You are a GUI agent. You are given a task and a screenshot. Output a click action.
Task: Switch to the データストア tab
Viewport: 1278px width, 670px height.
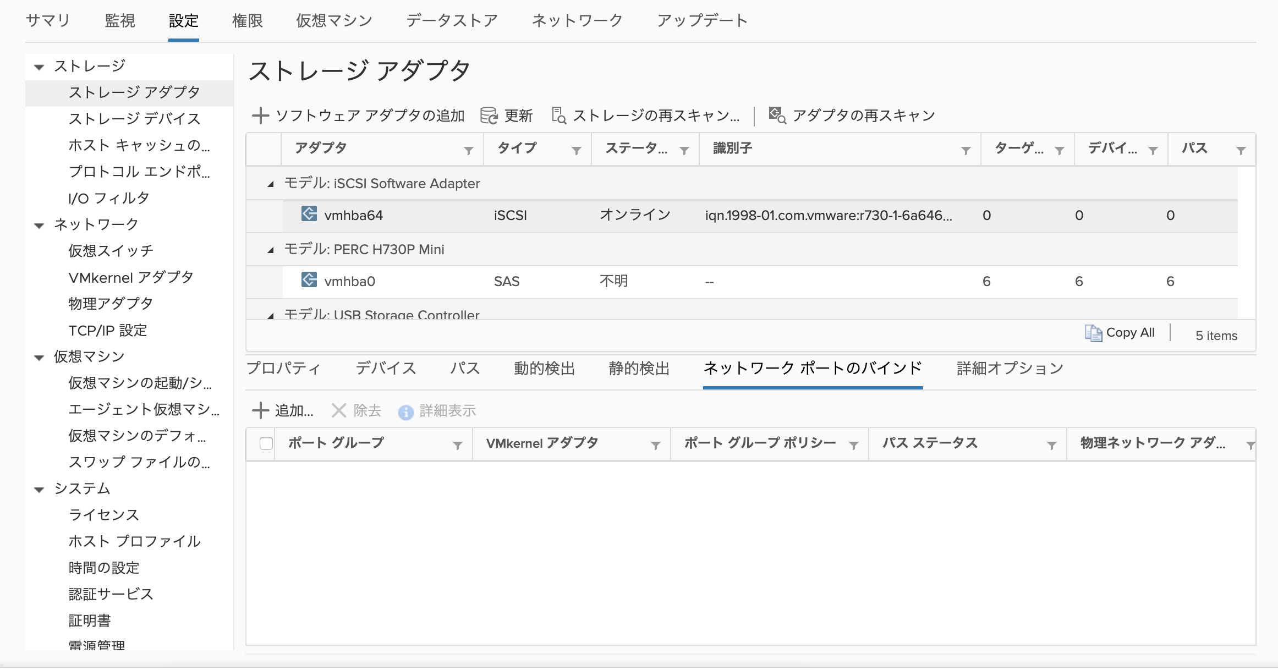pyautogui.click(x=452, y=21)
